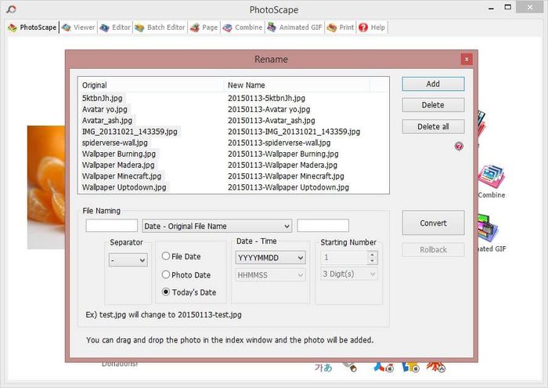This screenshot has height=388, width=548.
Task: Open the Help tab
Action: [x=372, y=27]
